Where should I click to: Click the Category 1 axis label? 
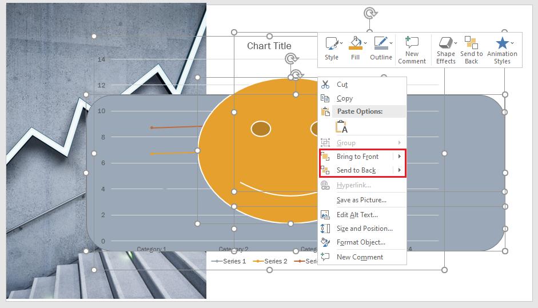[152, 249]
